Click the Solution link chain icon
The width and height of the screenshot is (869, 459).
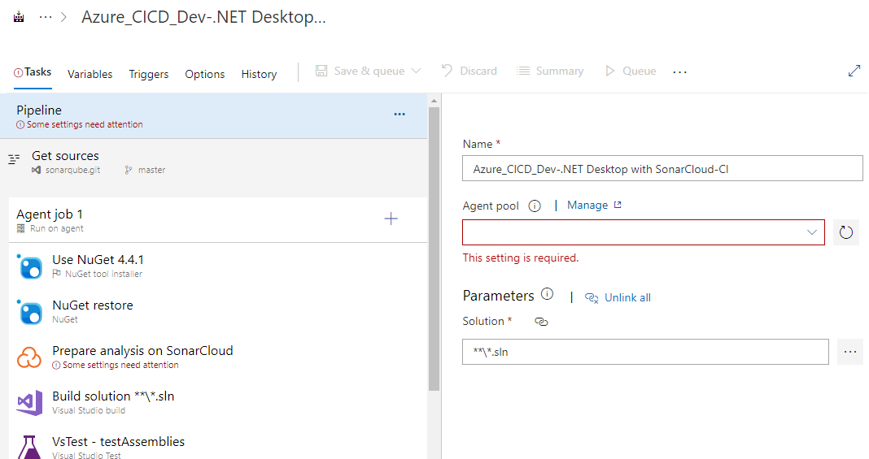coord(541,322)
